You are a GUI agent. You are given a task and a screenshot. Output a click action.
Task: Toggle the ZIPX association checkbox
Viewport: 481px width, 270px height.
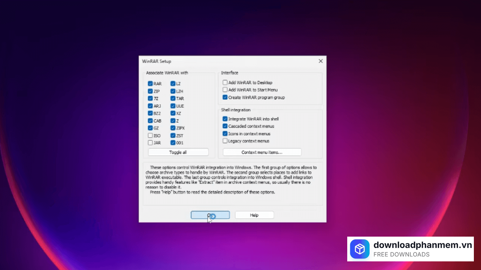click(173, 128)
